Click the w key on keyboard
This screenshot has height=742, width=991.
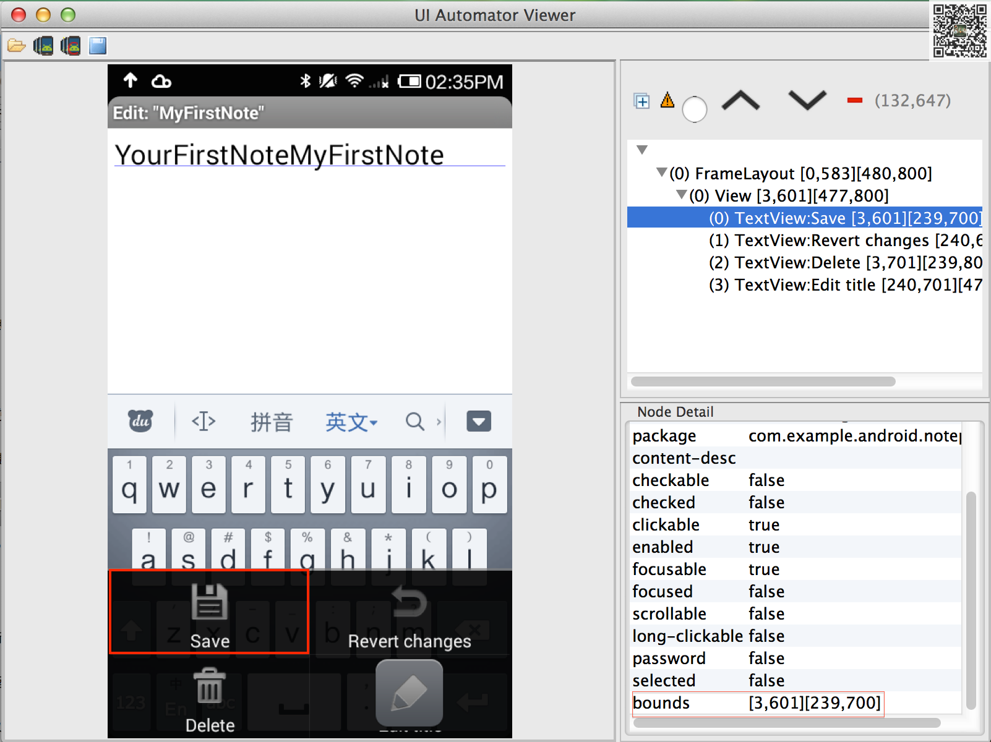click(169, 485)
